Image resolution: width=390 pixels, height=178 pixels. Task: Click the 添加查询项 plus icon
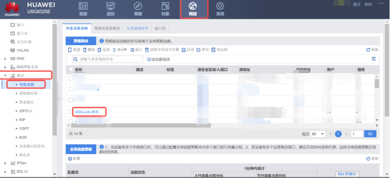pyautogui.click(x=149, y=59)
